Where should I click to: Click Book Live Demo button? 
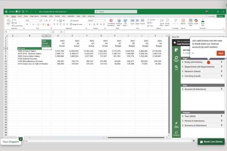211,142
